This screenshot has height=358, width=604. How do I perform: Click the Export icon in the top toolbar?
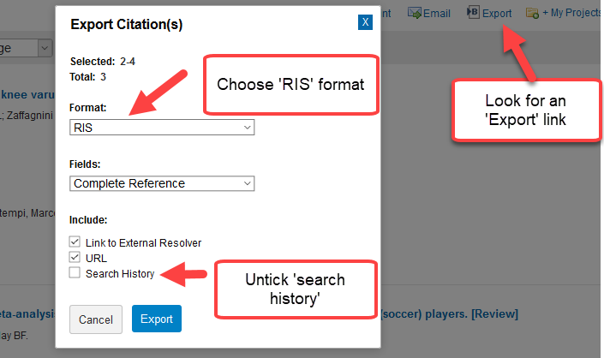472,13
